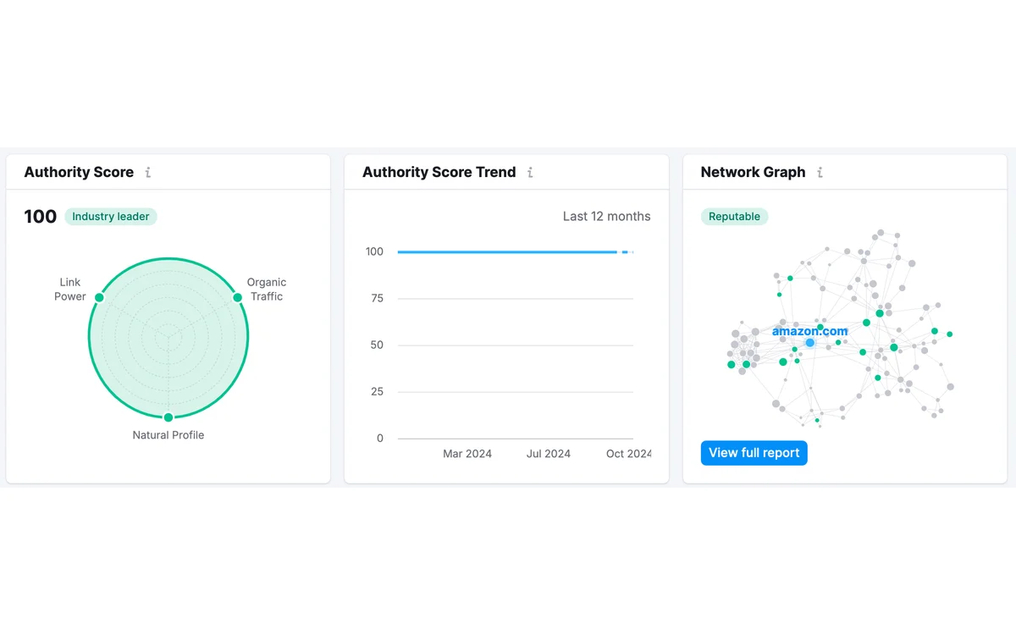
Task: Click the Reputable badge
Action: (734, 217)
